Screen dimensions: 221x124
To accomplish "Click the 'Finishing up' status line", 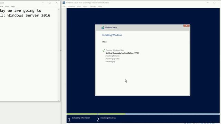I will (x=110, y=61).
